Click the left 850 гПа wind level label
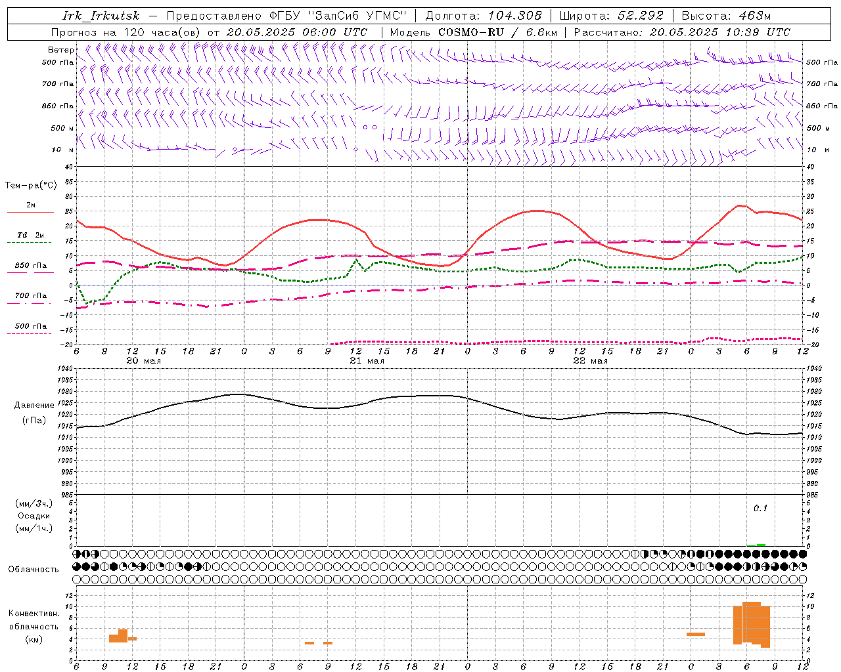Screen dimensions: 841x672 58,106
